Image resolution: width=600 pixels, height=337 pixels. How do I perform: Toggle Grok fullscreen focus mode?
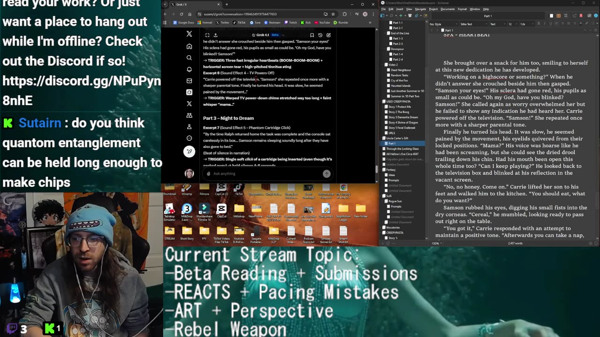207,35
